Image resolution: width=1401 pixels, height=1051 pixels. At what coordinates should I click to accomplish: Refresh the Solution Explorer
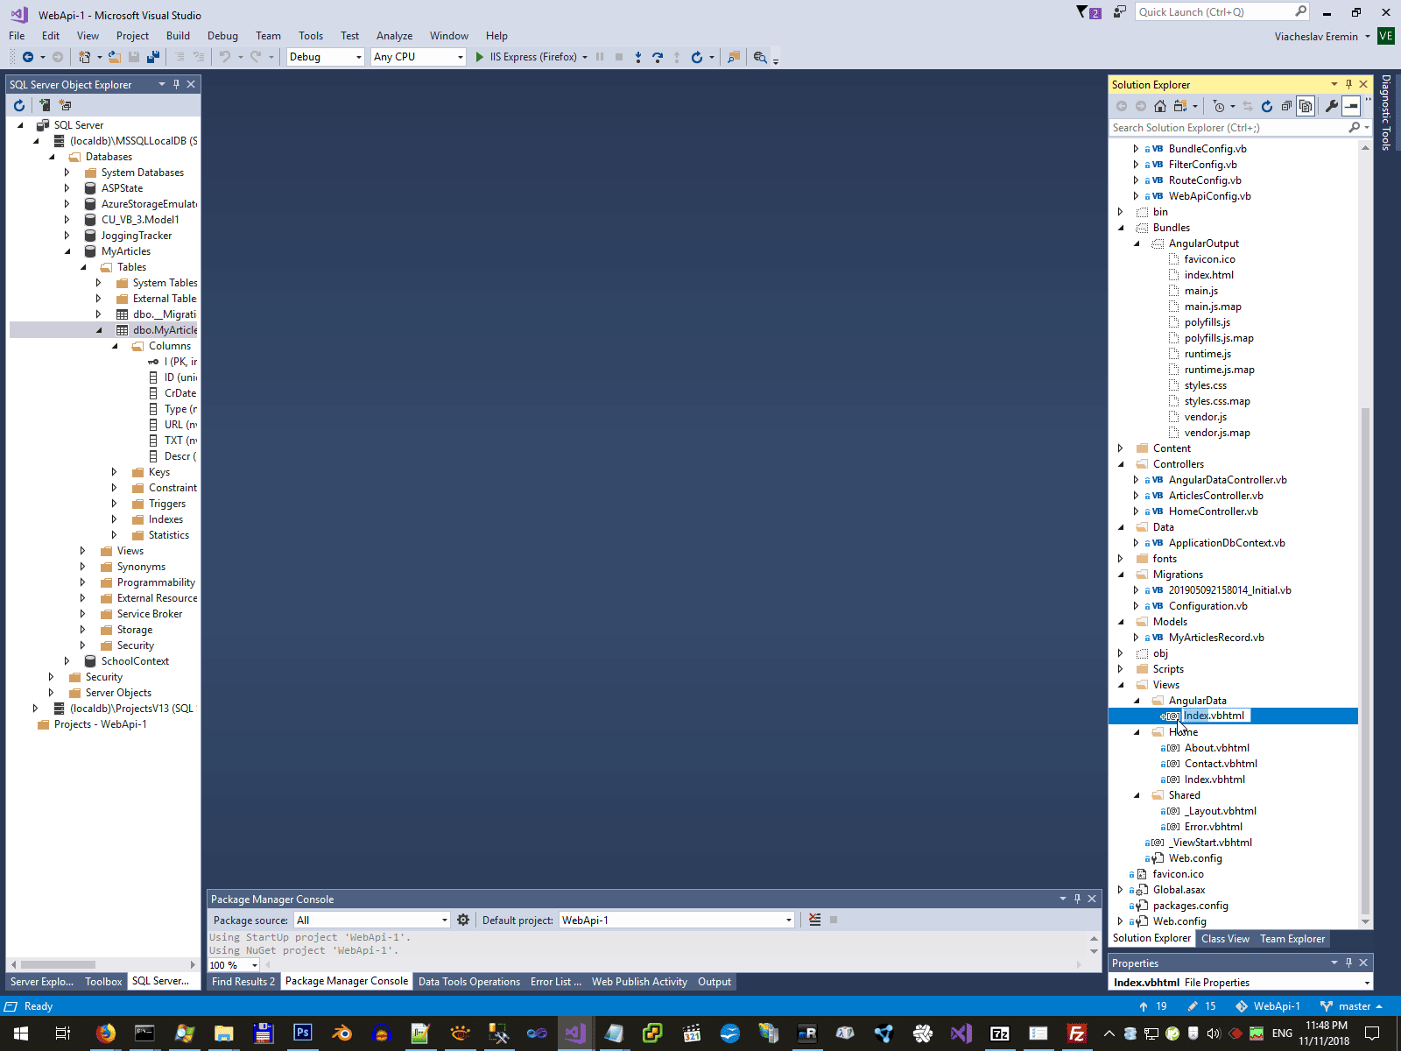[x=1267, y=106]
